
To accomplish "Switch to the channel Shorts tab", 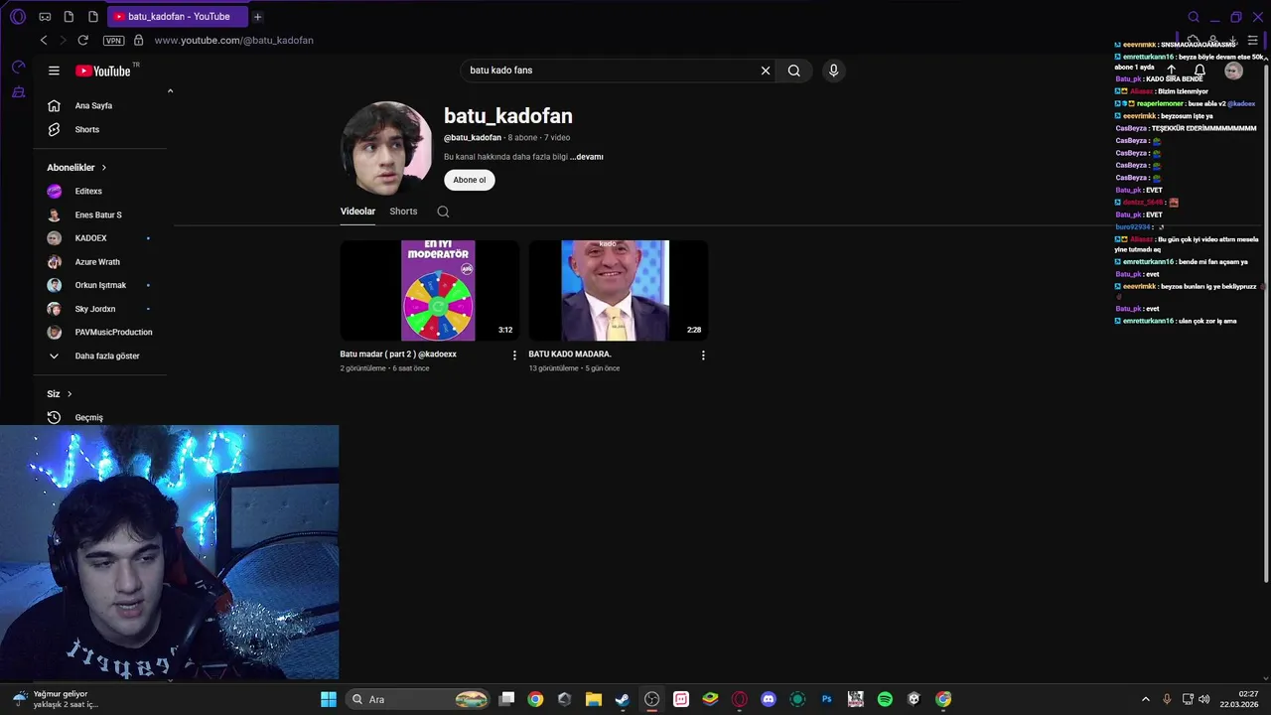I will pos(403,212).
